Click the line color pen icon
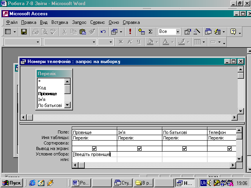 pos(182,42)
